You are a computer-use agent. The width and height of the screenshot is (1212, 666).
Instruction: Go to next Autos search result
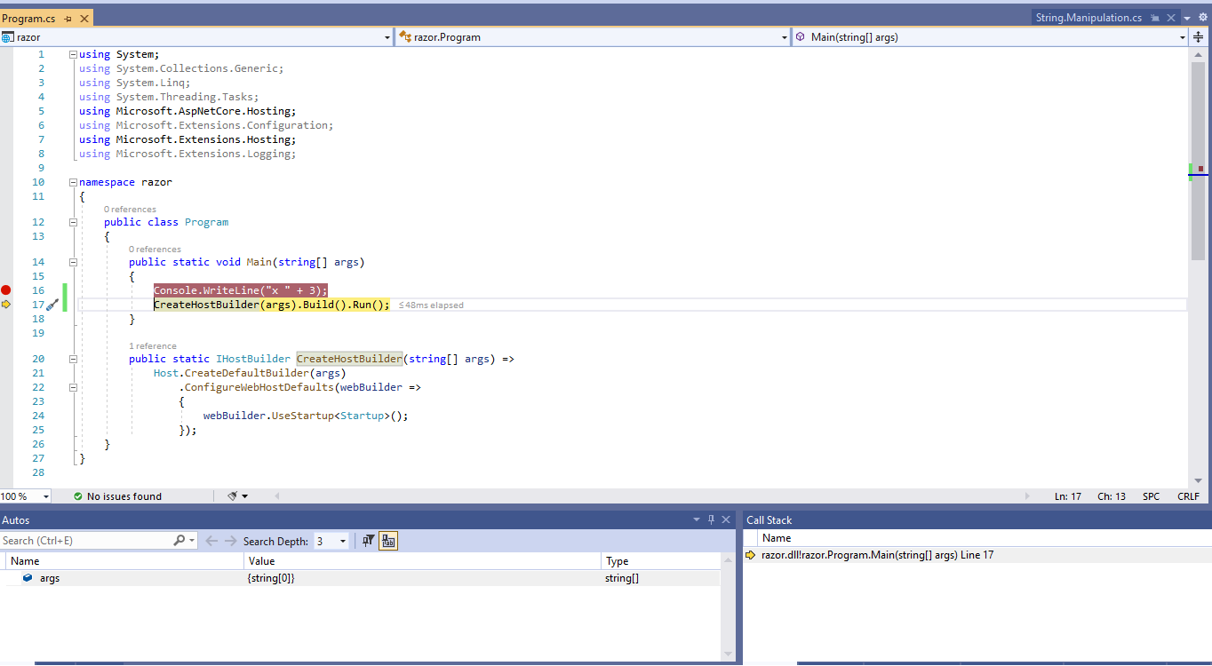(x=230, y=541)
